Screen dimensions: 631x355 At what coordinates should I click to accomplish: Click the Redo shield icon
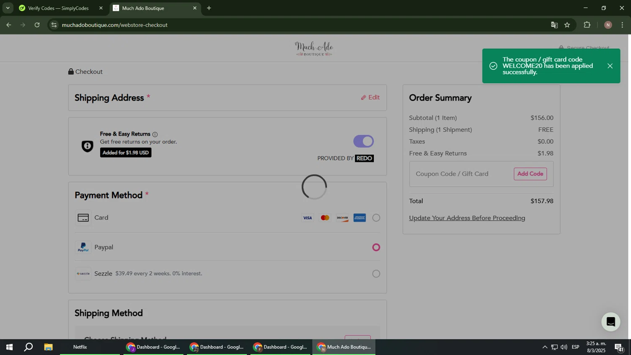[x=87, y=146]
